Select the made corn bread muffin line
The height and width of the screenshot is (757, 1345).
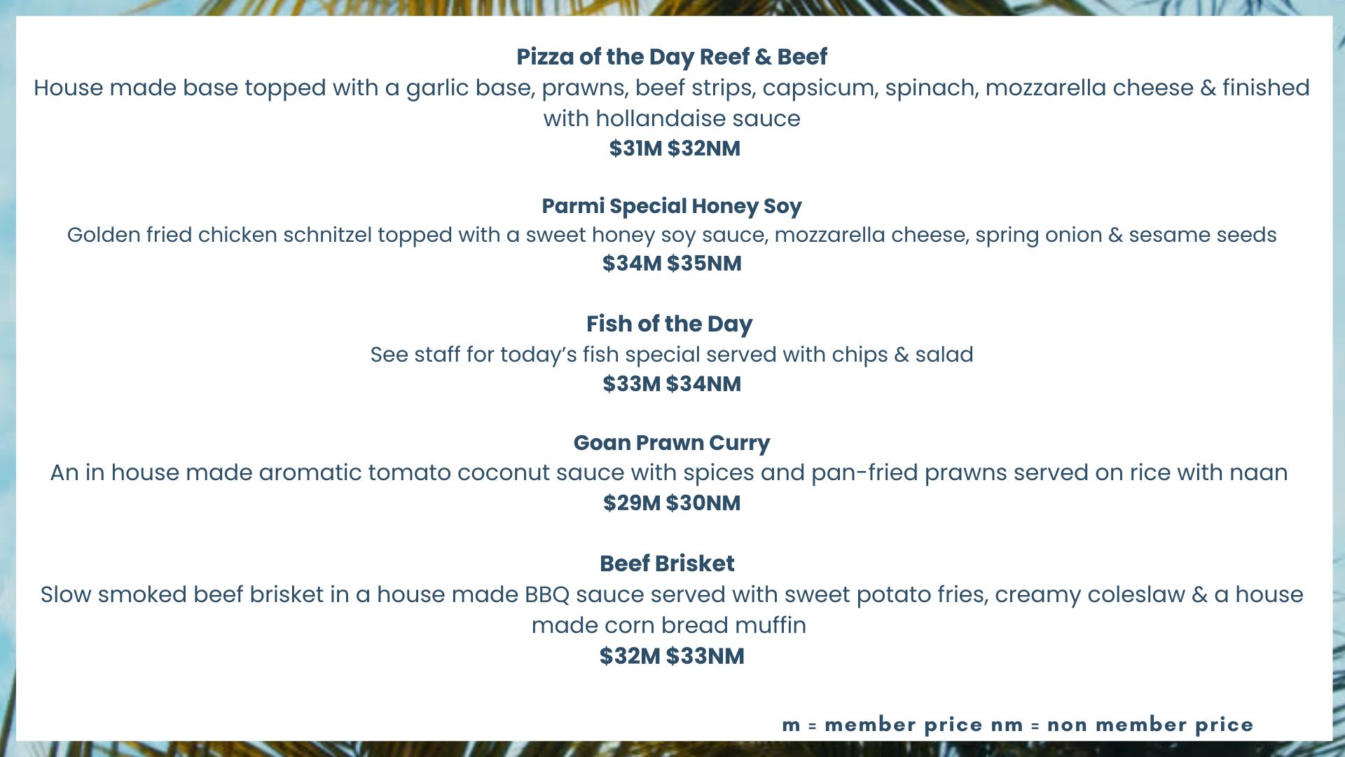669,625
